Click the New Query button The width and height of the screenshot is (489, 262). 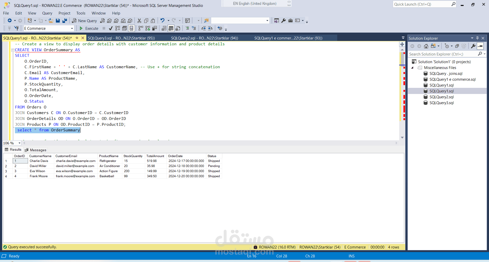click(84, 21)
